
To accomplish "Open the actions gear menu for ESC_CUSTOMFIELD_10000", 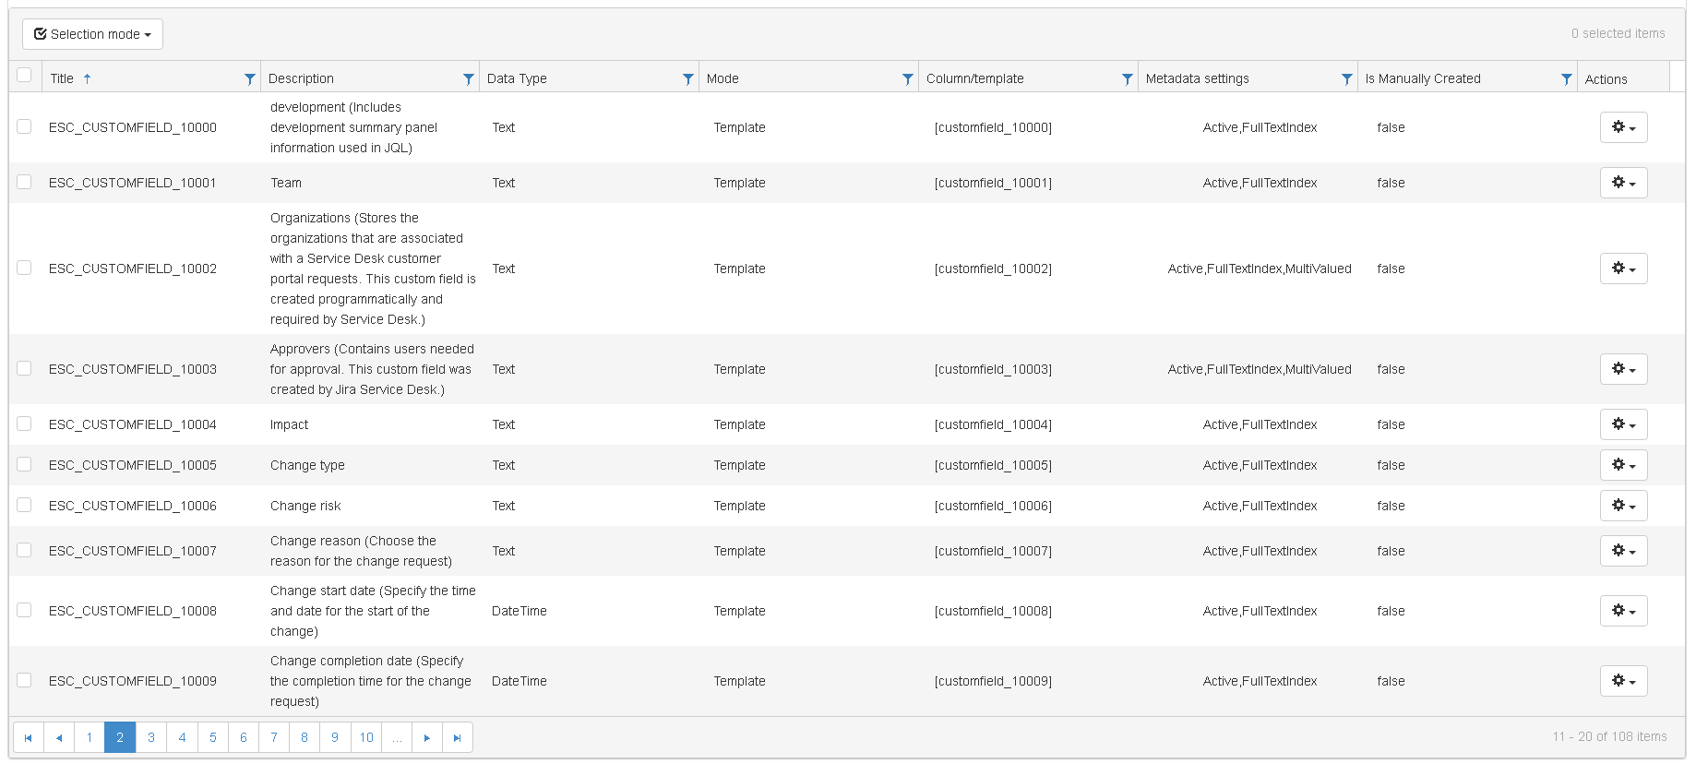I will (x=1623, y=127).
